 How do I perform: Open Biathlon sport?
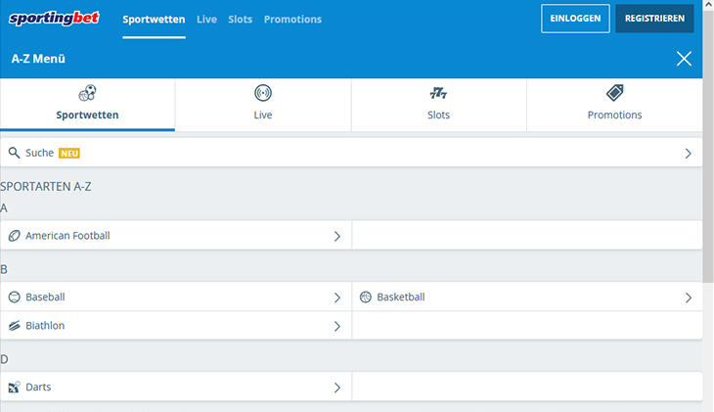176,326
